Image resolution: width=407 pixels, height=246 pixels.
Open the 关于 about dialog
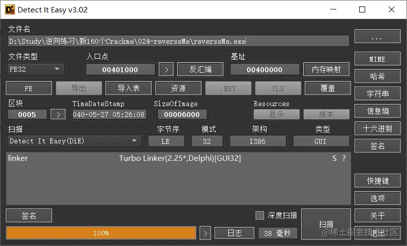(378, 216)
